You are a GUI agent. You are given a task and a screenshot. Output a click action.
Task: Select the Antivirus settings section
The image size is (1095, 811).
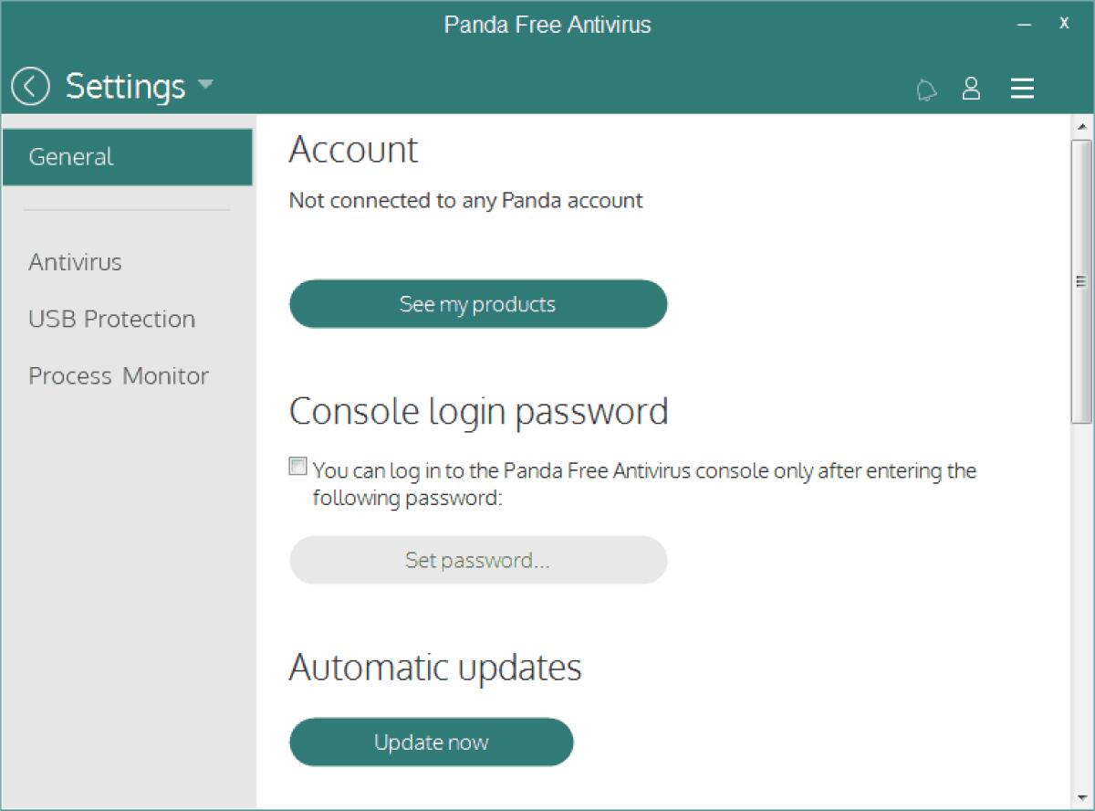pos(75,261)
